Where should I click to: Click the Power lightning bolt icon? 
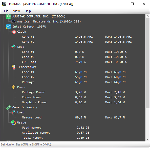click(x=13, y=87)
